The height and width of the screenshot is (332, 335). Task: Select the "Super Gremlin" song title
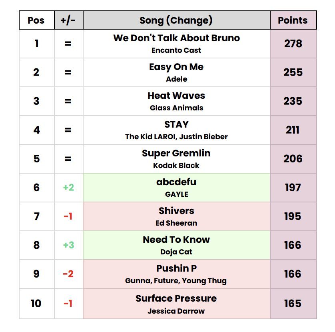176,153
